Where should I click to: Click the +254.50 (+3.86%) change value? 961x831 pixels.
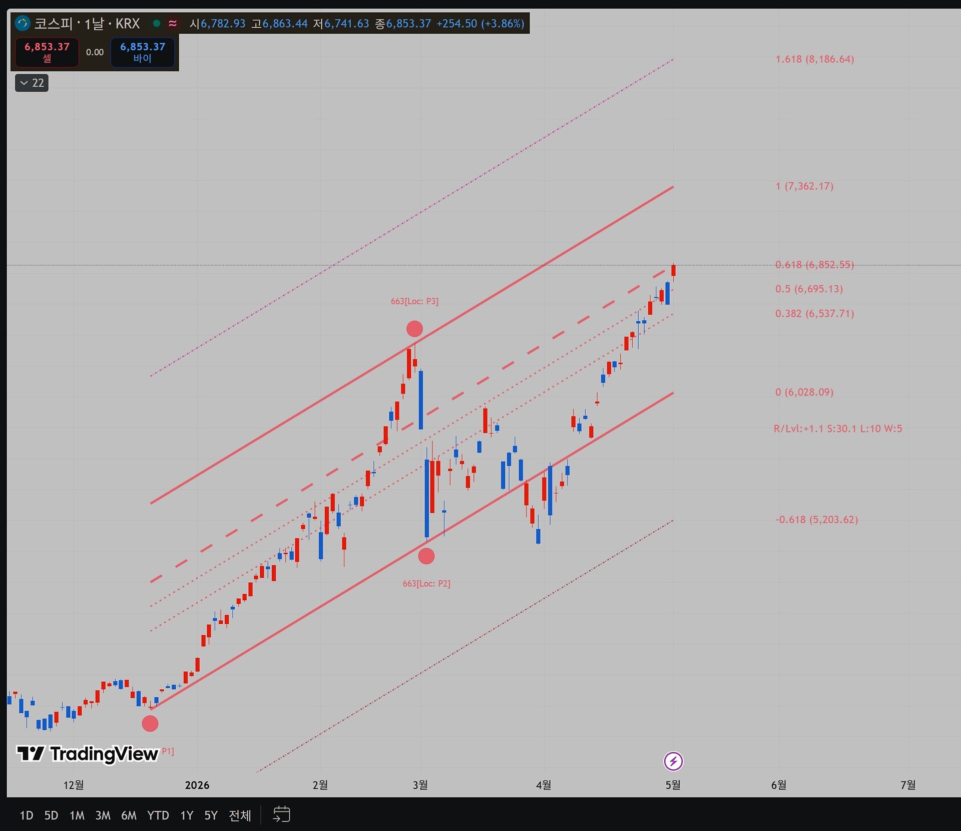[x=480, y=24]
